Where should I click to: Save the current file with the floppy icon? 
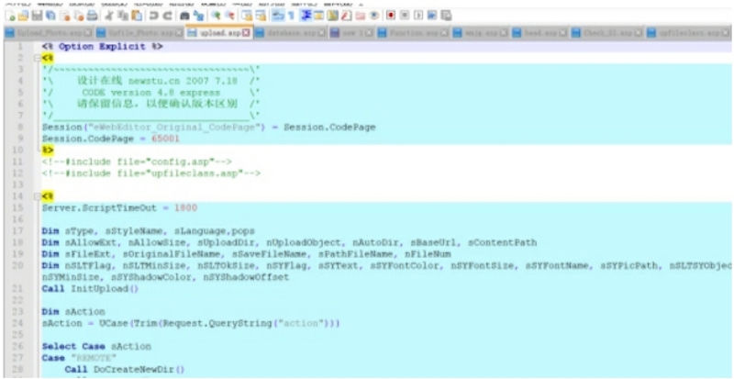(36, 16)
